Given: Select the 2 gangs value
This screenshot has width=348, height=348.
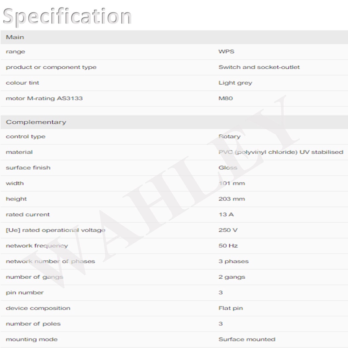Looking at the screenshot, I should (x=232, y=277).
